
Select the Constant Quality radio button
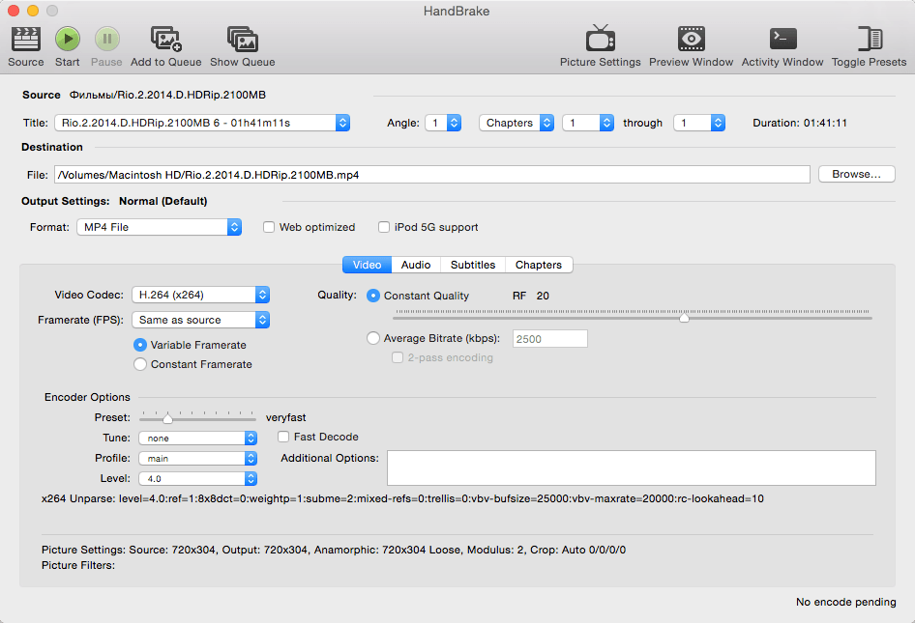[x=373, y=296]
